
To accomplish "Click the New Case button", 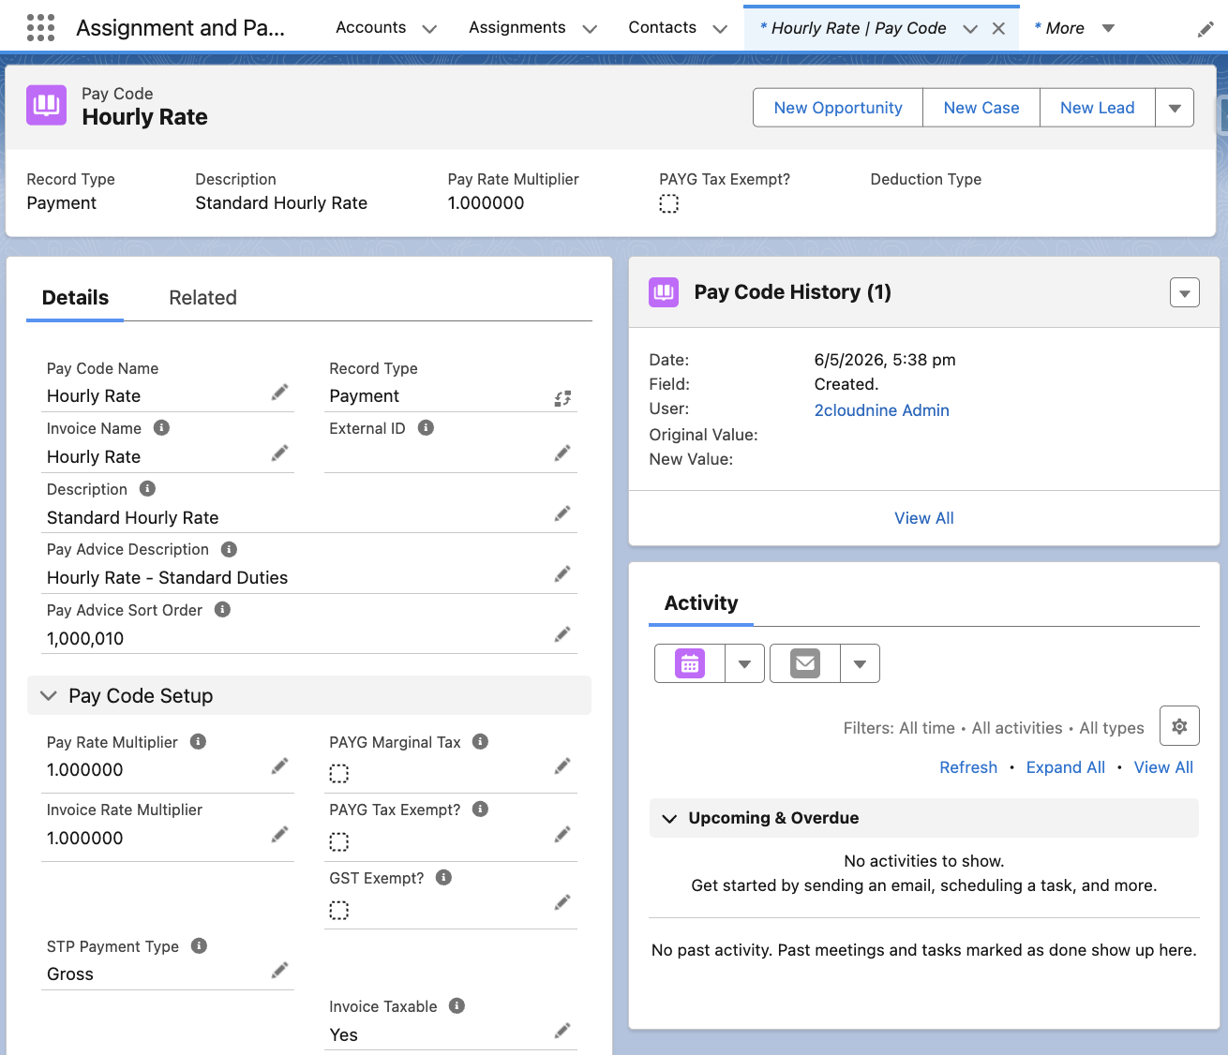I will click(981, 108).
